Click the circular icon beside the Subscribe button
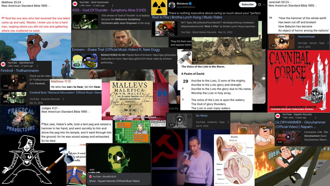 click(260, 4)
